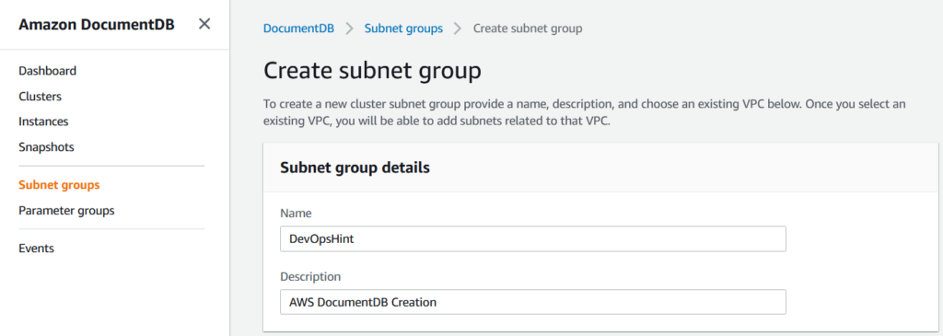Click the Subnet group details heading
The height and width of the screenshot is (336, 943).
click(355, 168)
